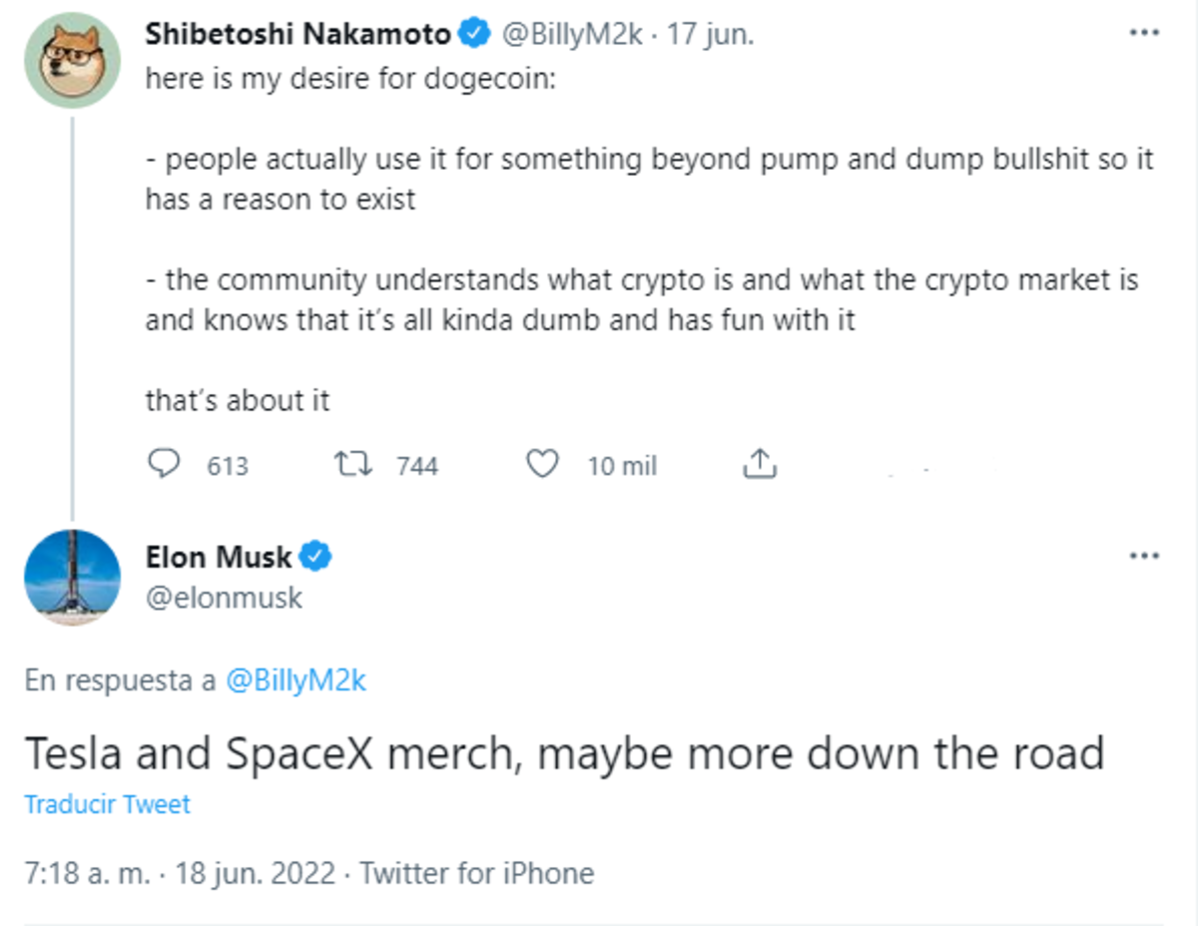Screen dimensions: 1198x926
Task: Open the @BillyM2k handle in tweet header
Action: [573, 35]
